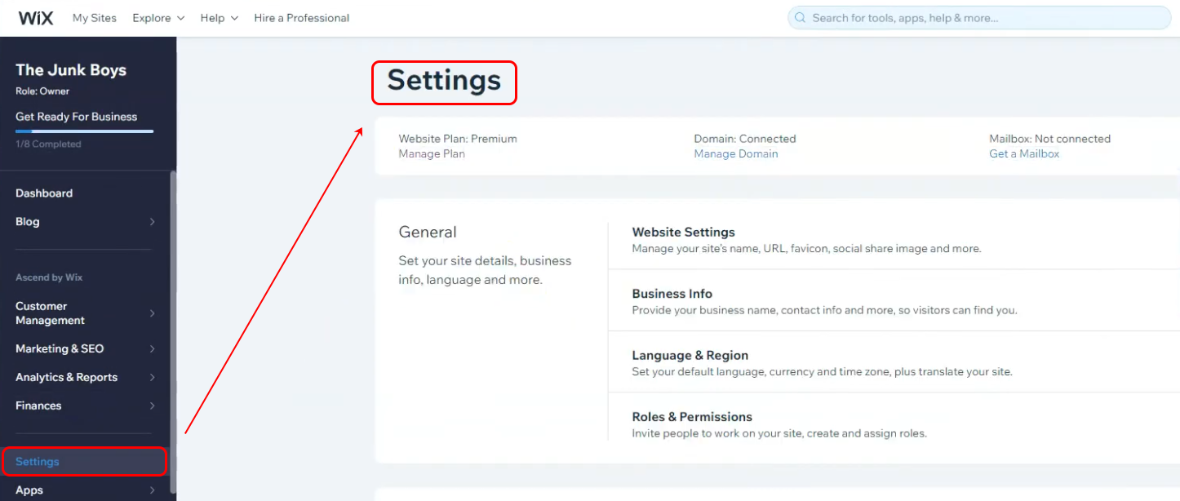The height and width of the screenshot is (501, 1180).
Task: Click the Get a Mailbox link
Action: [1024, 154]
